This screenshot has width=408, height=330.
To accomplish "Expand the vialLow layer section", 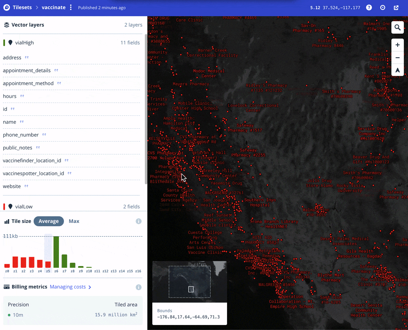I will point(71,207).
